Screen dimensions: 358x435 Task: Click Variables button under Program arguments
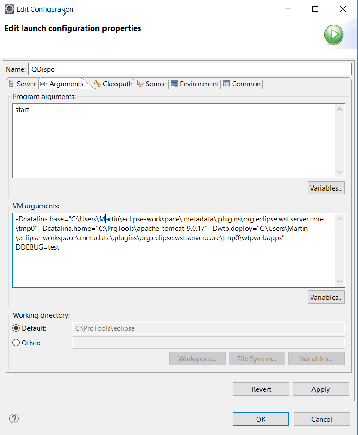pyautogui.click(x=326, y=188)
